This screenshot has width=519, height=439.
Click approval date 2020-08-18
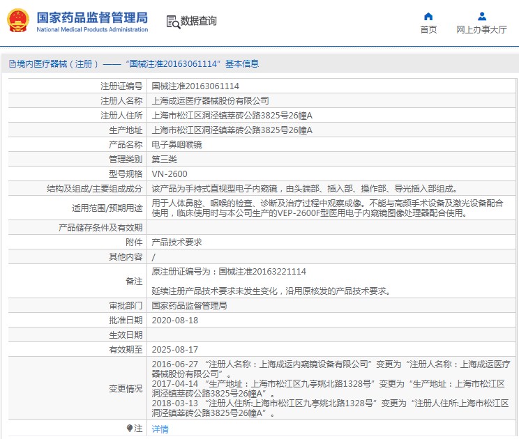click(x=175, y=321)
